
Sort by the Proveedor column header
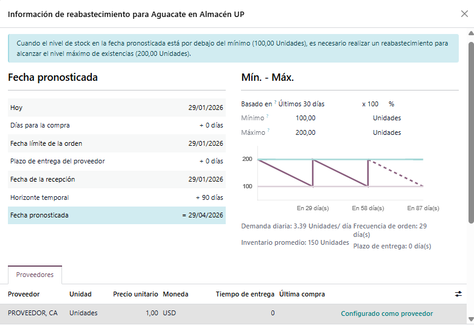(x=24, y=294)
